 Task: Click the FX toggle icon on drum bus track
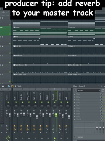tap(59, 126)
